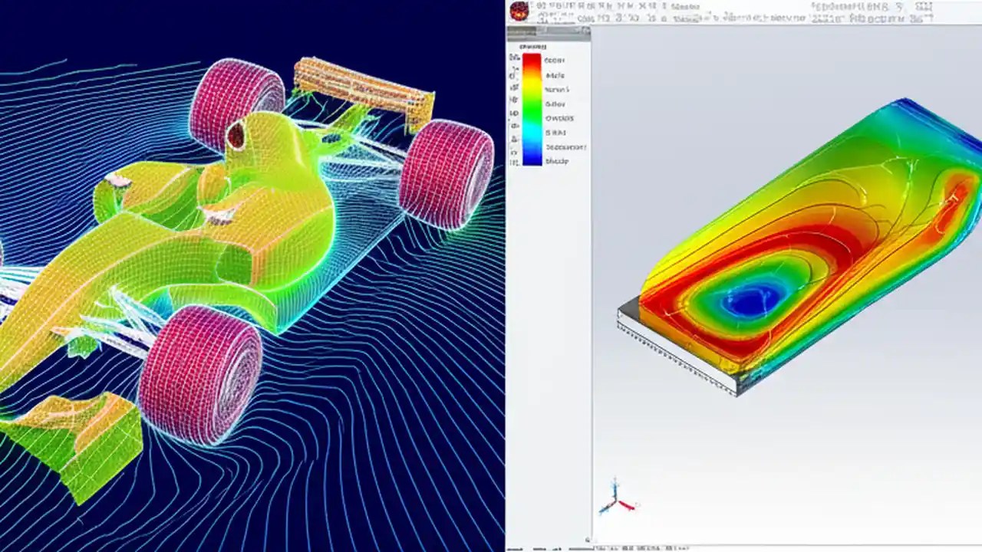This screenshot has height=552, width=982.
Task: Click the red band of the color scale
Action: [534, 59]
